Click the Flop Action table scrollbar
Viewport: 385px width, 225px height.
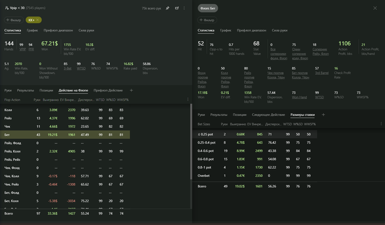pyautogui.click(x=191, y=142)
